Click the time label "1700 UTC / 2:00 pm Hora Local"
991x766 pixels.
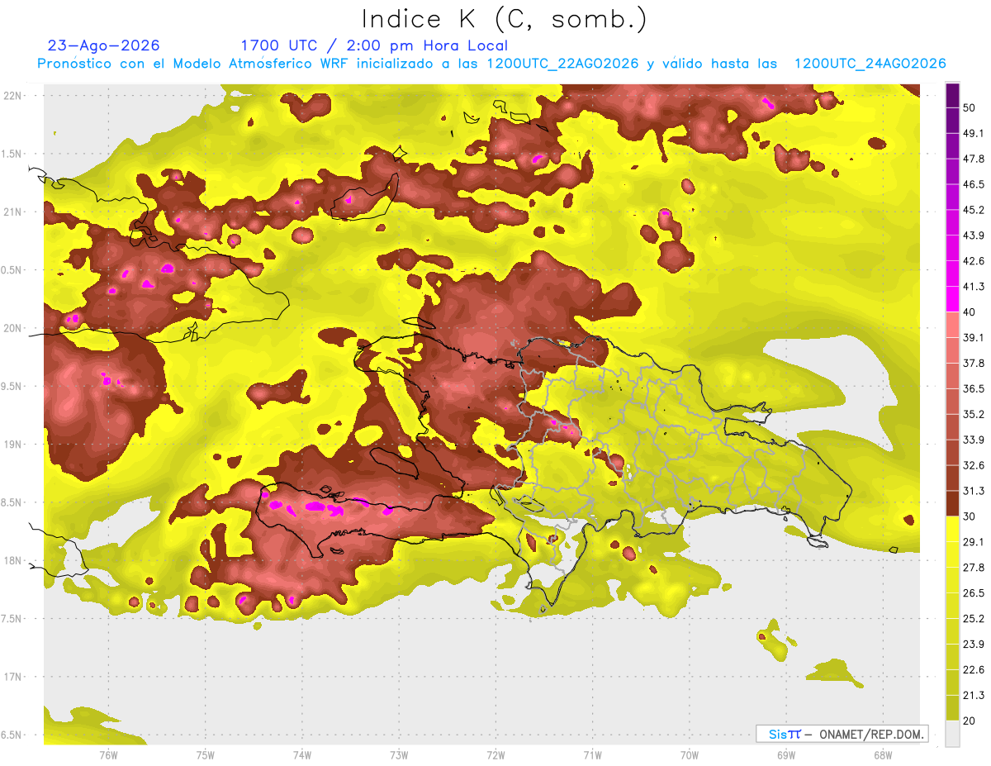[x=373, y=45]
